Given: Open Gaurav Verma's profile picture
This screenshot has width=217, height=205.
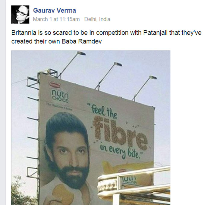Looking at the screenshot, I should click(20, 15).
